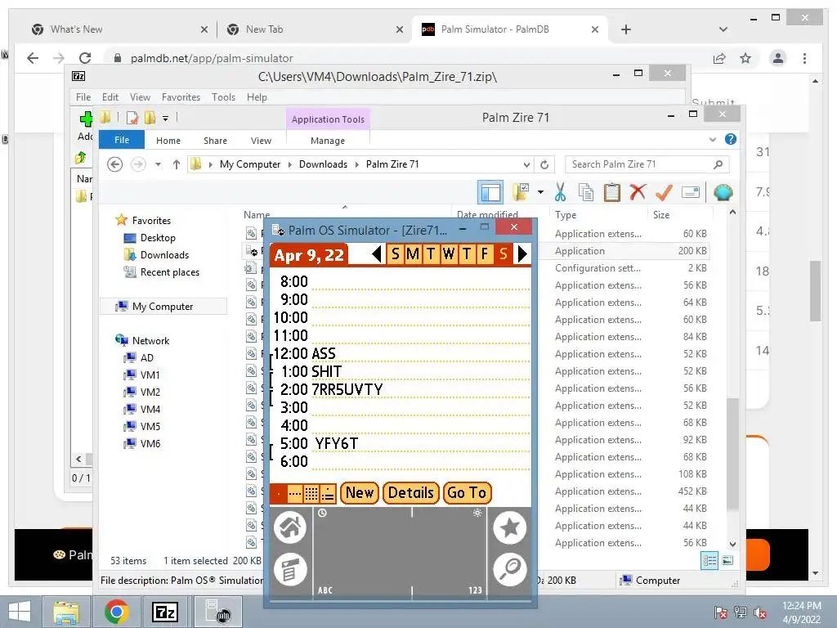The image size is (837, 628).
Task: Open Tools menu in 7-Zip window
Action: point(223,97)
